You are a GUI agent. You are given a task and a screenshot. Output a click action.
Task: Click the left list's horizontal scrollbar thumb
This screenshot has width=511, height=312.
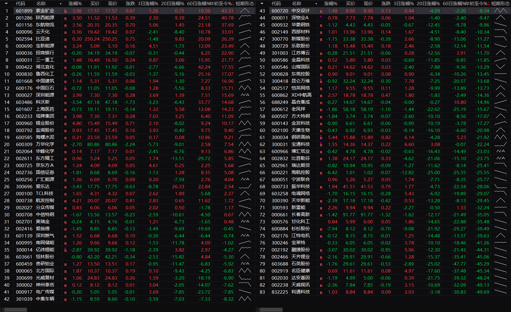click(15, 310)
